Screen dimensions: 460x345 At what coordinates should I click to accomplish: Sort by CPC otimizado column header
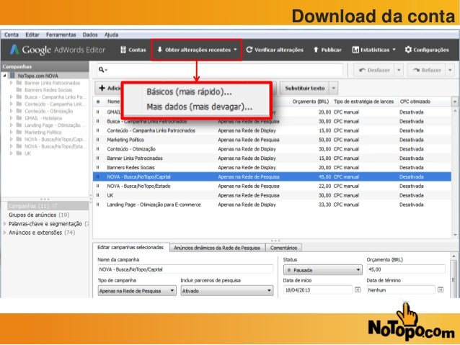click(x=415, y=102)
